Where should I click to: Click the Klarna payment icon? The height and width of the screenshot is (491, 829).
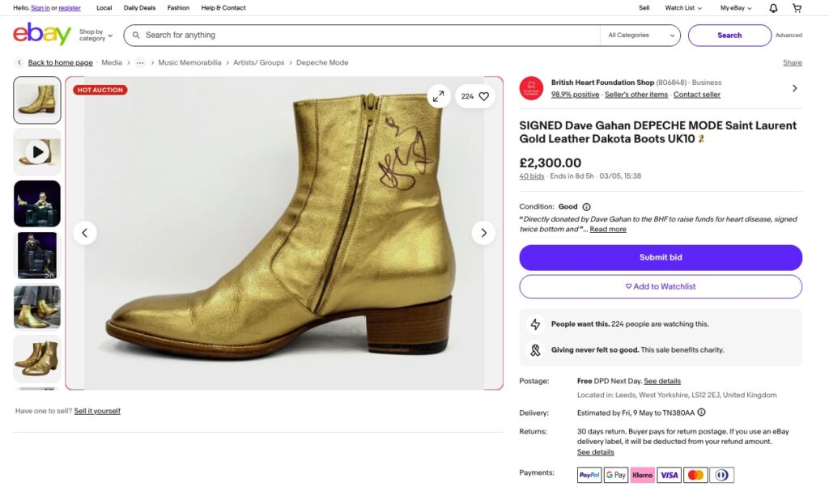coord(642,475)
